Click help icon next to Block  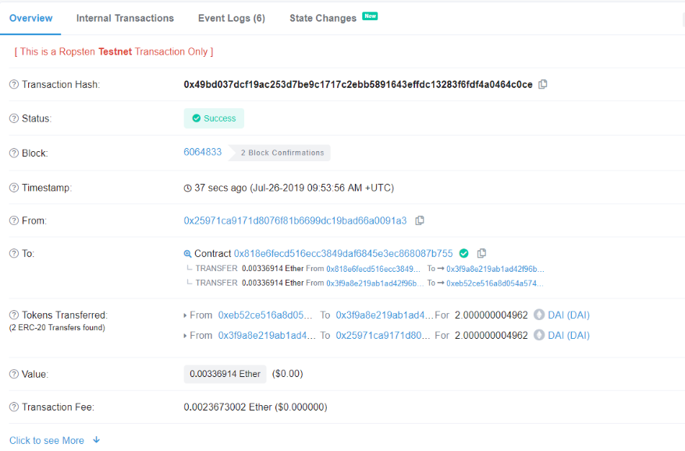[x=14, y=153]
